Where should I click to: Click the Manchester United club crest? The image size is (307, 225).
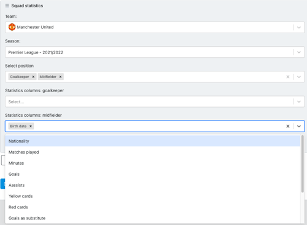[x=12, y=27]
